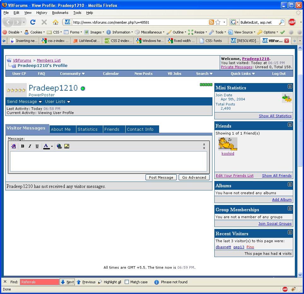Open the Quick Links dropdown
Screen dimensions: 304x294
pos(243,74)
